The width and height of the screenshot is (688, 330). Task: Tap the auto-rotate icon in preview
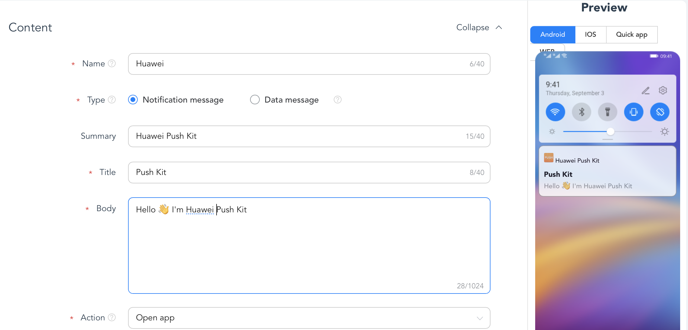point(660,112)
